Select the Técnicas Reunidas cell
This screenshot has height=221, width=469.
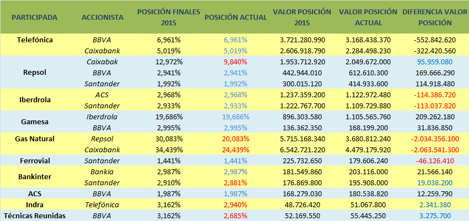coord(34,216)
